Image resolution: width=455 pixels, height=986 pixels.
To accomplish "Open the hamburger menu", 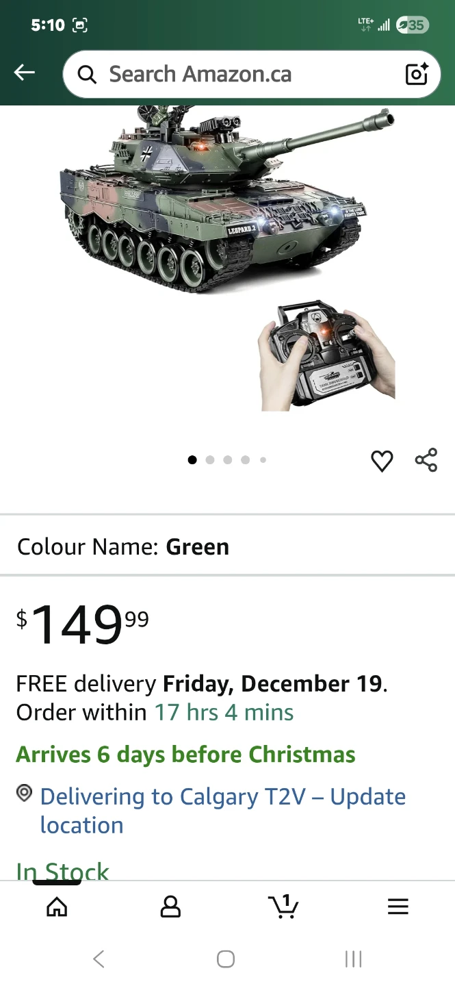I will (398, 907).
